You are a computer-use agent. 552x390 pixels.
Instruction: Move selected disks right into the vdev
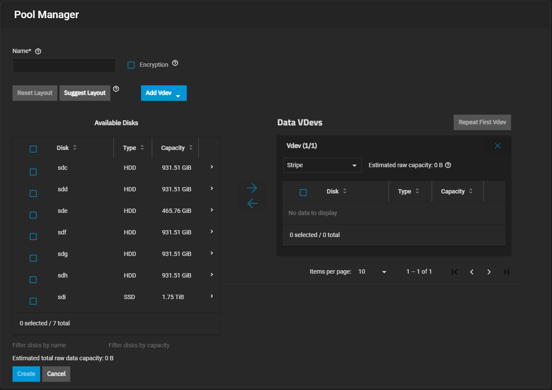pyautogui.click(x=252, y=188)
